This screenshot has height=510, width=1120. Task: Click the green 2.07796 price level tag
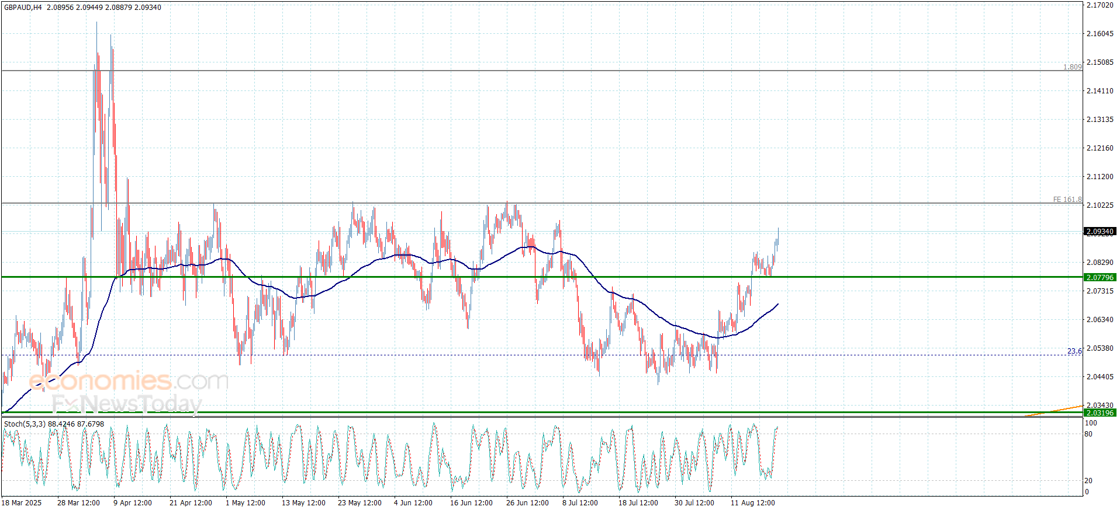(1100, 277)
